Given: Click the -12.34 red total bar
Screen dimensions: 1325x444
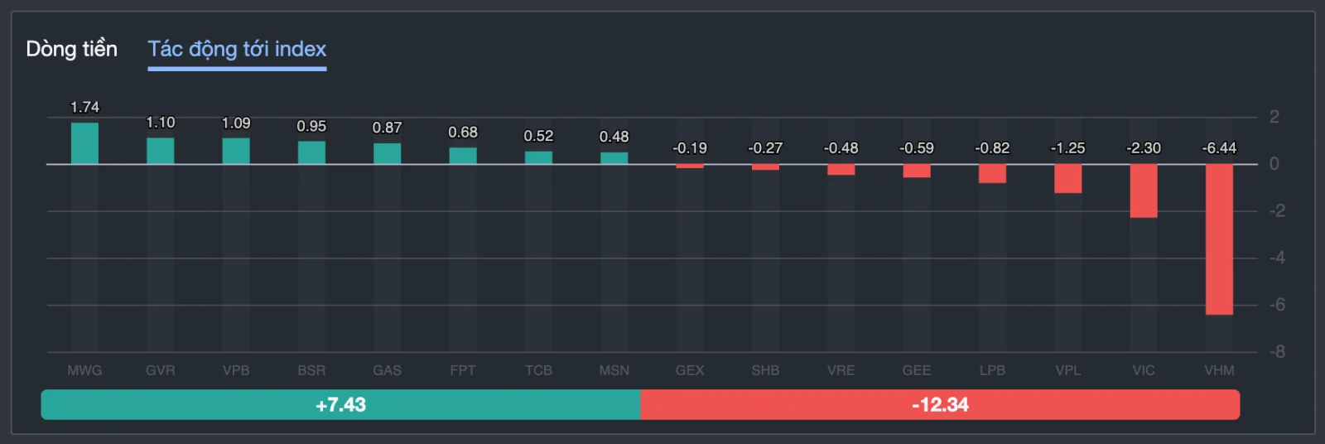Looking at the screenshot, I should pos(940,404).
